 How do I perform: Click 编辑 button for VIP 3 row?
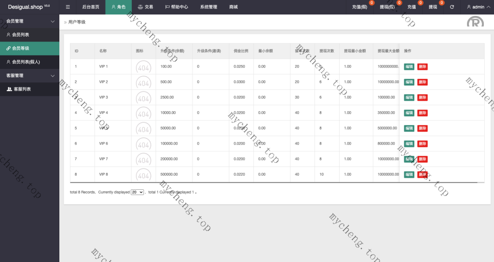(409, 98)
